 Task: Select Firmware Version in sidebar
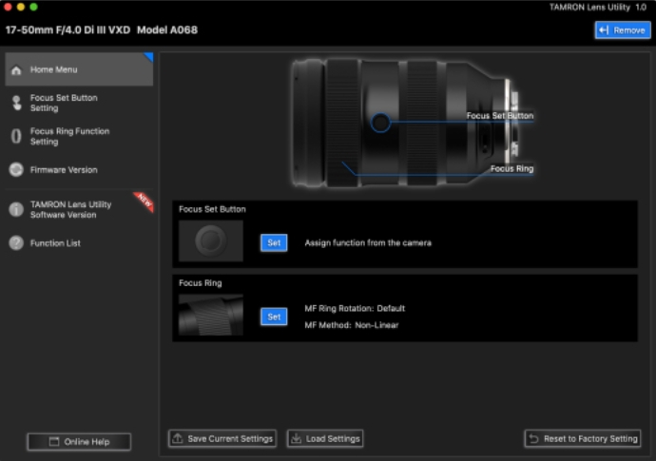point(64,170)
